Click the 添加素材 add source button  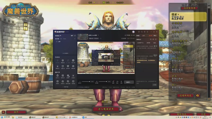click(x=65, y=53)
